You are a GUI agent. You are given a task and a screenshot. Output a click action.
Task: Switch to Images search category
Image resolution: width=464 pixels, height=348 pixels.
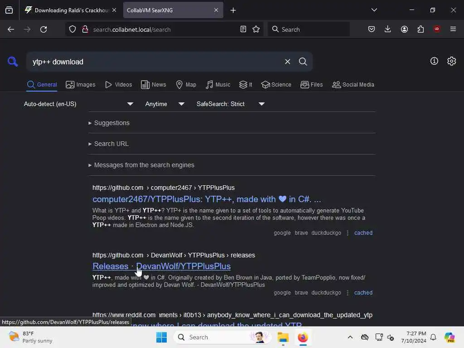coord(81,85)
